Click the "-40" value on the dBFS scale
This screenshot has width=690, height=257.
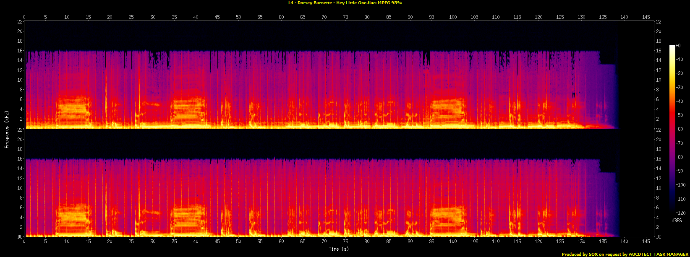[x=680, y=101]
